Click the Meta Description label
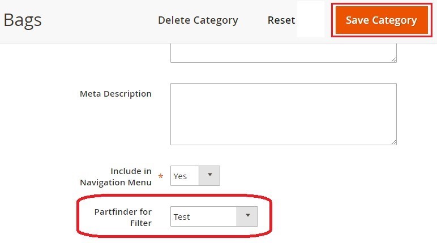 pyautogui.click(x=115, y=94)
